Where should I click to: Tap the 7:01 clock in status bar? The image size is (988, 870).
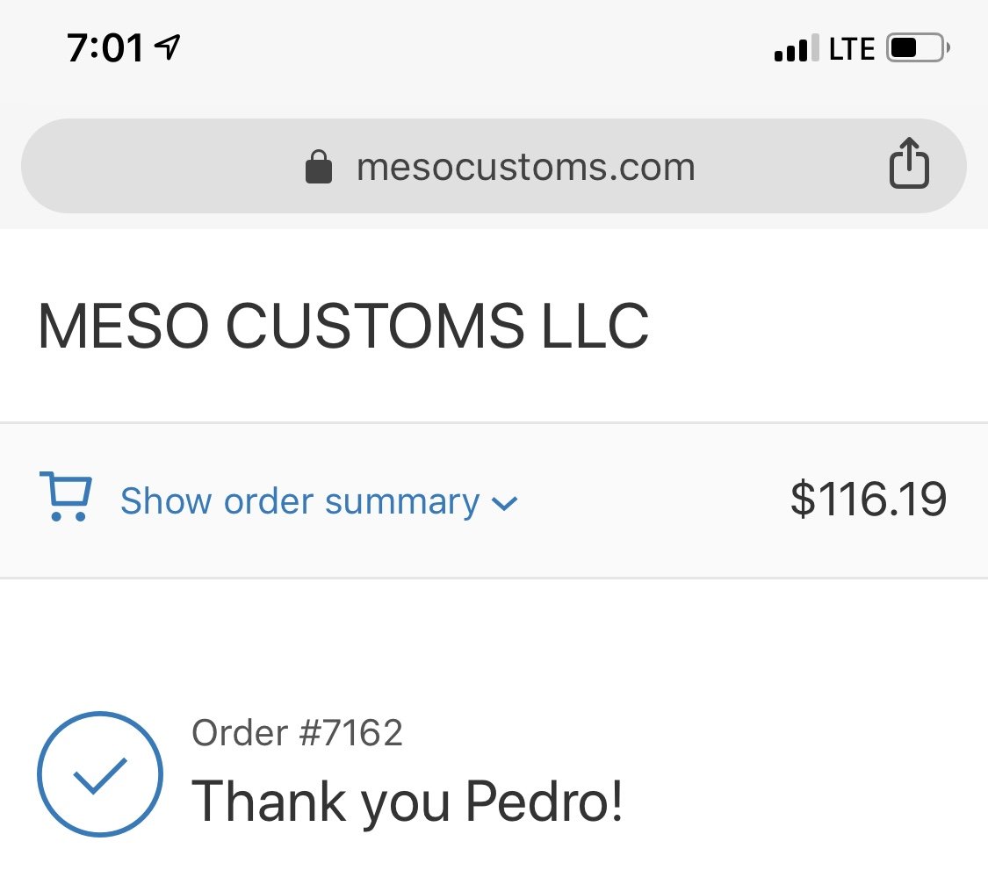click(105, 48)
